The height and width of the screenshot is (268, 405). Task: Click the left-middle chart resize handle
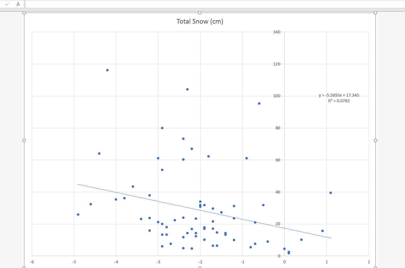(24, 140)
